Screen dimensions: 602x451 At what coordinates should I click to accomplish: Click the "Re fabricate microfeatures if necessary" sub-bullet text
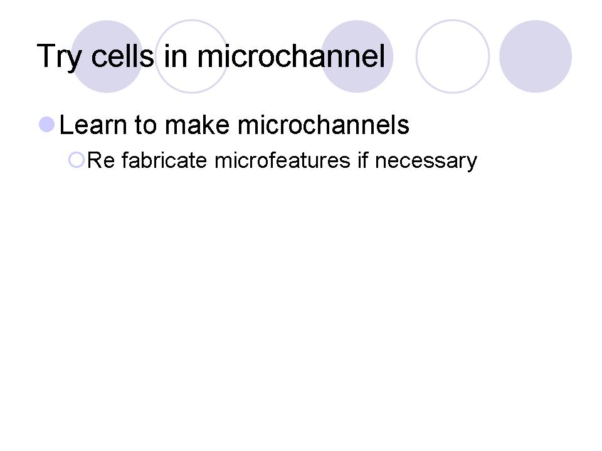[282, 161]
